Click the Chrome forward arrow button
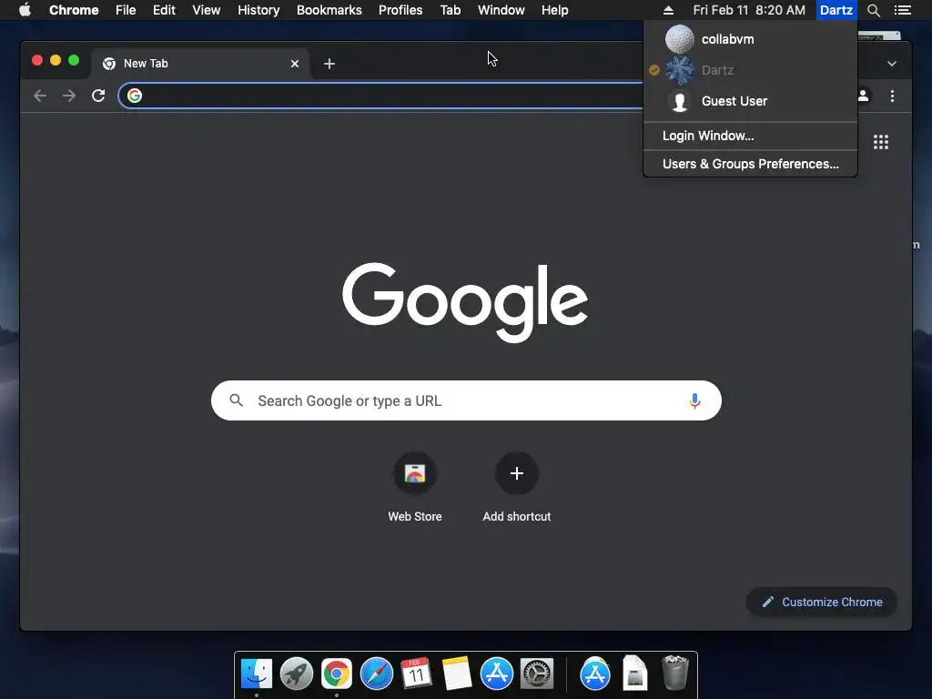Viewport: 932px width, 699px height. (69, 96)
